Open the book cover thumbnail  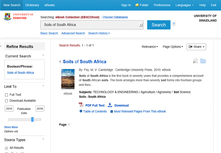68,79
